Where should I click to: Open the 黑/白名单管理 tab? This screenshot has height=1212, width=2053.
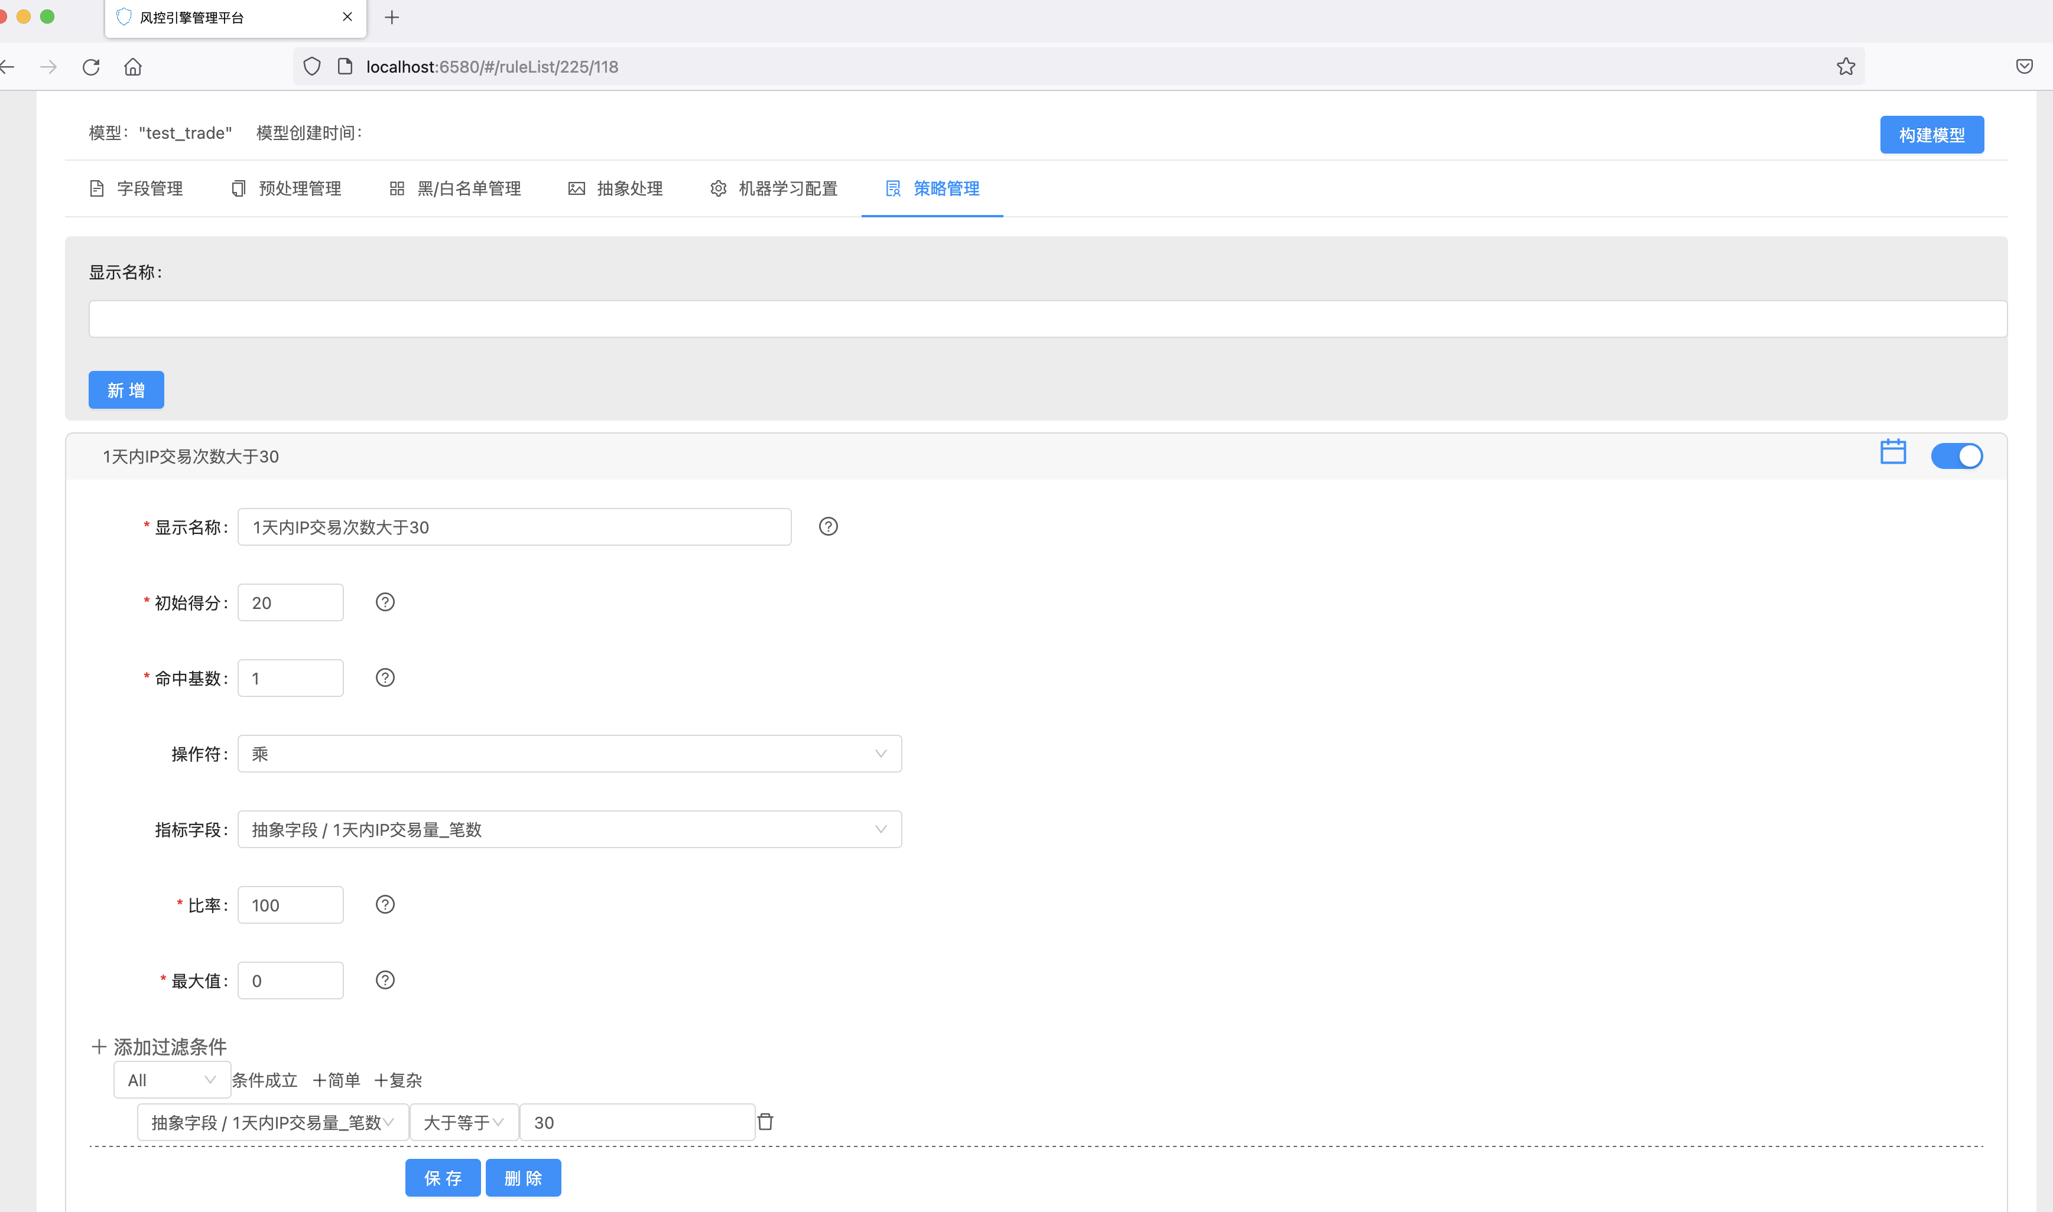[454, 188]
